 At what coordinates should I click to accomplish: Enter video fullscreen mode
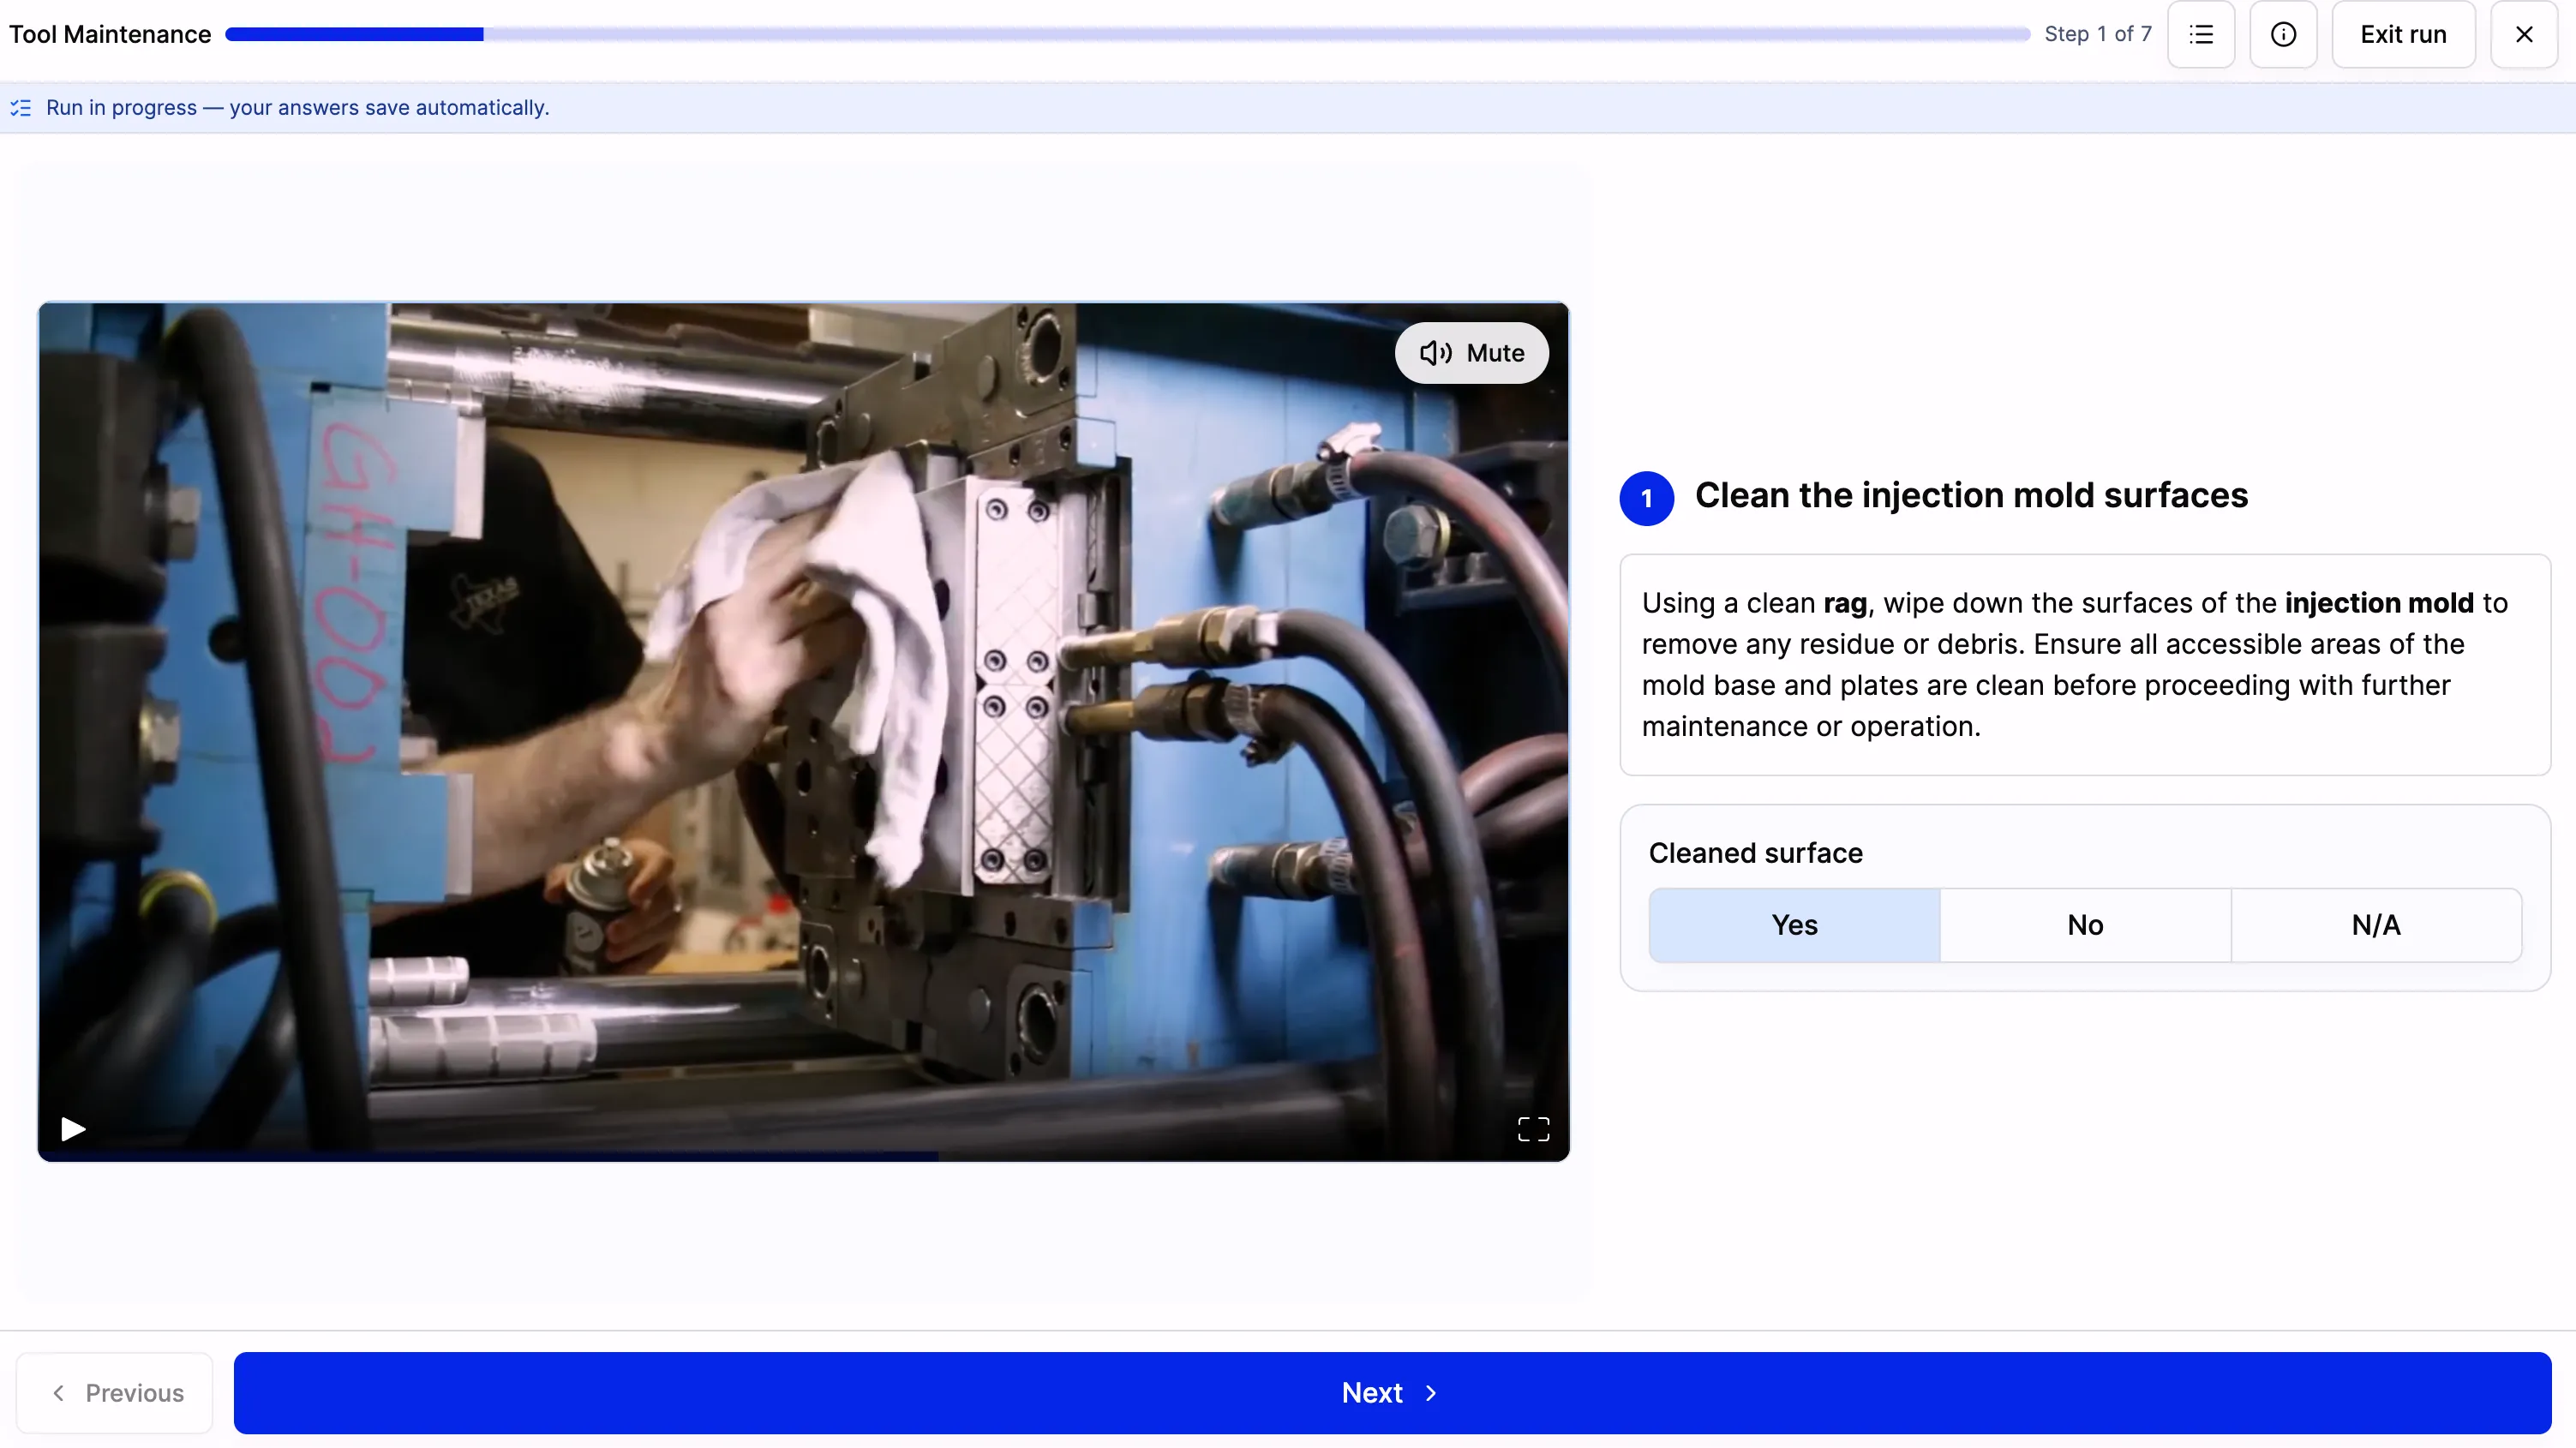click(1533, 1129)
